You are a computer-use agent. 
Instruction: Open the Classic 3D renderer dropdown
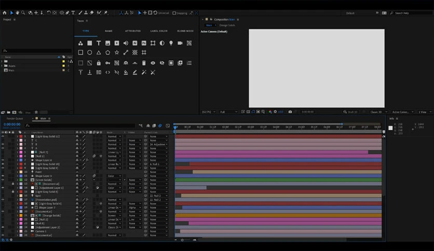click(378, 112)
